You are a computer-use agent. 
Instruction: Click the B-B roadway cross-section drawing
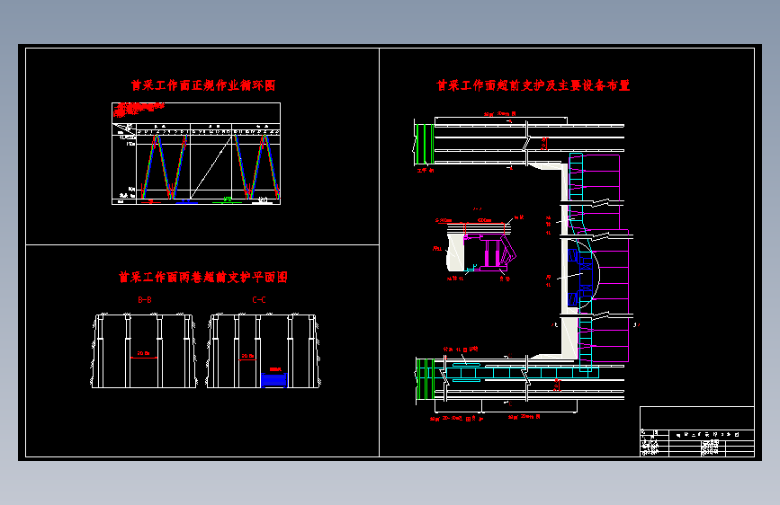144,350
